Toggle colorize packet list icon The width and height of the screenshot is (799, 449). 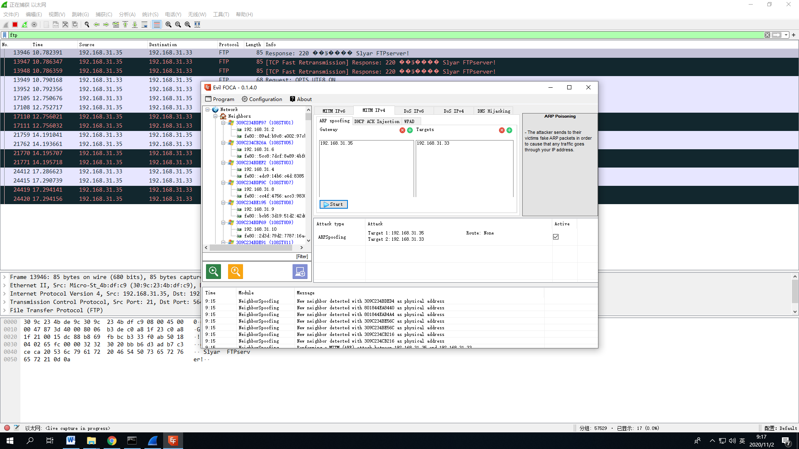pyautogui.click(x=156, y=25)
